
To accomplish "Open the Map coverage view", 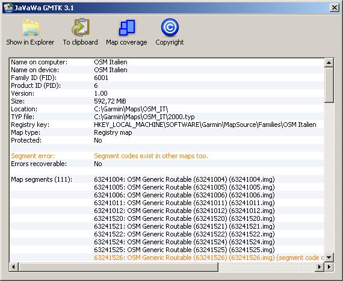I will click(x=126, y=32).
